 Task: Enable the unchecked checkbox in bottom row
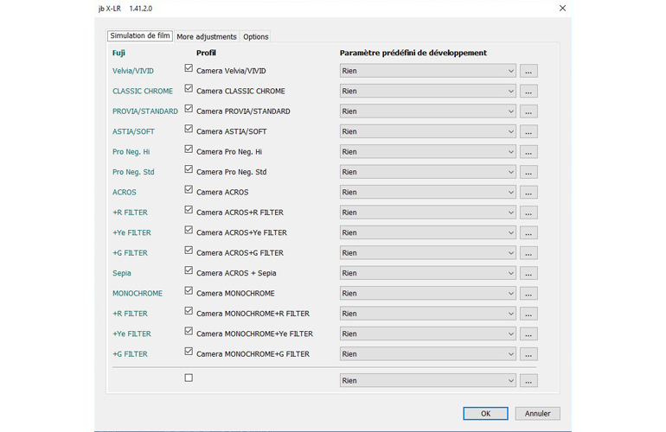189,378
